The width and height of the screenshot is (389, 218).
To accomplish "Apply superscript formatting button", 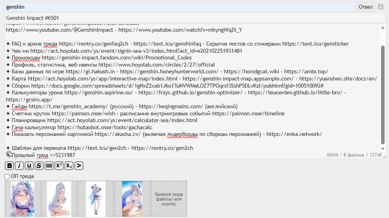I will pos(59,166).
